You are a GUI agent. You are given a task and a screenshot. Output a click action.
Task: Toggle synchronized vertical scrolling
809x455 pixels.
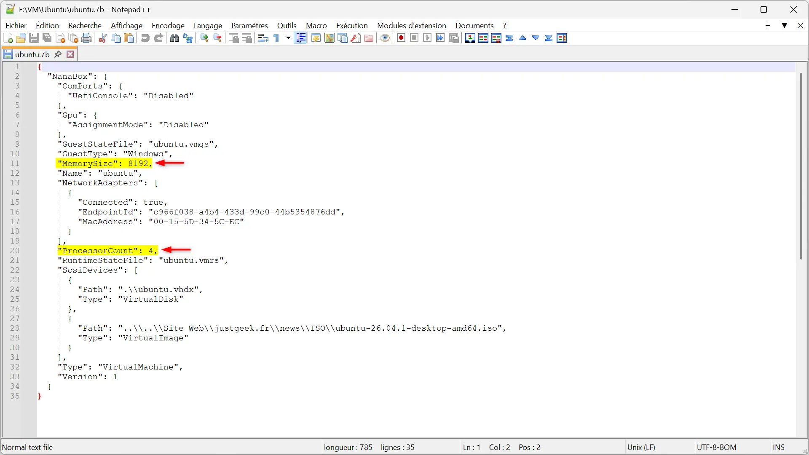pyautogui.click(x=234, y=38)
